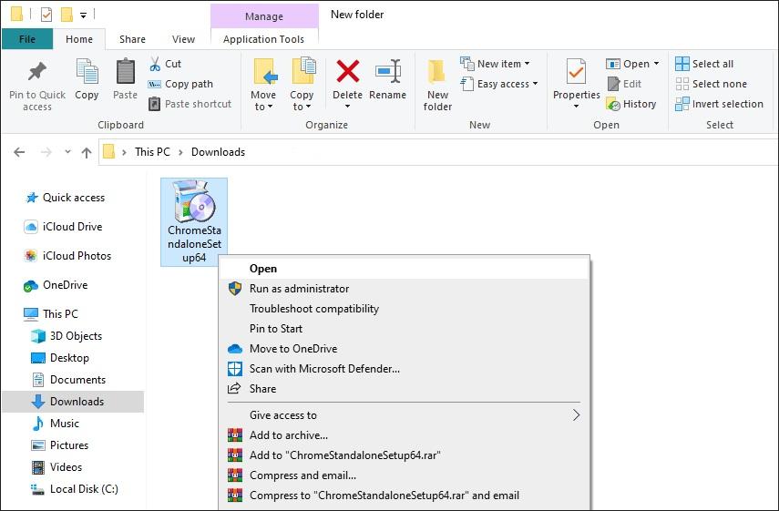The height and width of the screenshot is (511, 779).
Task: Open the New item dropdown
Action: [496, 64]
